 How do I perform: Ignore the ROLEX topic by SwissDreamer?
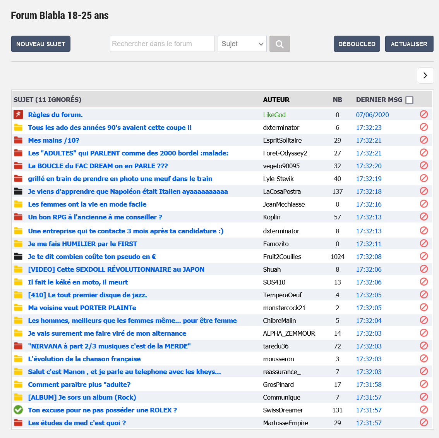pos(424,410)
